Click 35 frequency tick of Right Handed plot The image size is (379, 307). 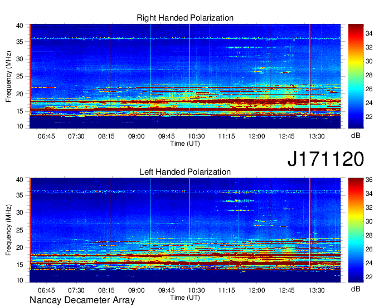click(20, 42)
